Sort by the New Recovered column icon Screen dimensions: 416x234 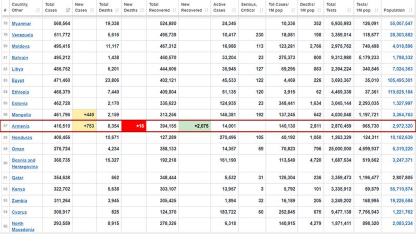[x=206, y=10]
